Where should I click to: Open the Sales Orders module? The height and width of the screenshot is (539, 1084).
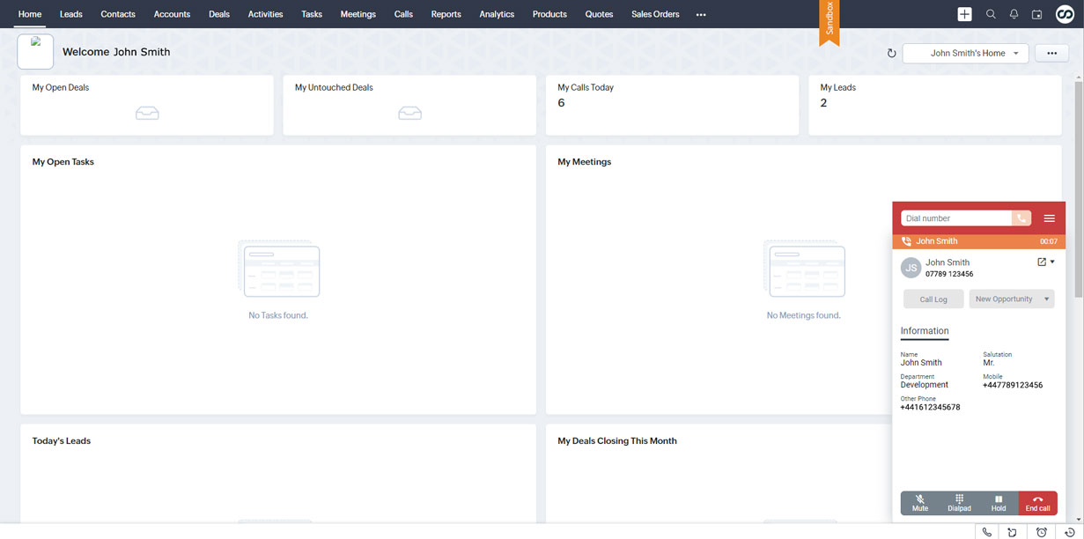click(x=655, y=14)
